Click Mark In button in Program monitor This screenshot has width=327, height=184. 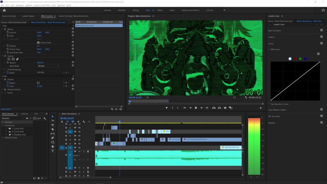(172, 108)
